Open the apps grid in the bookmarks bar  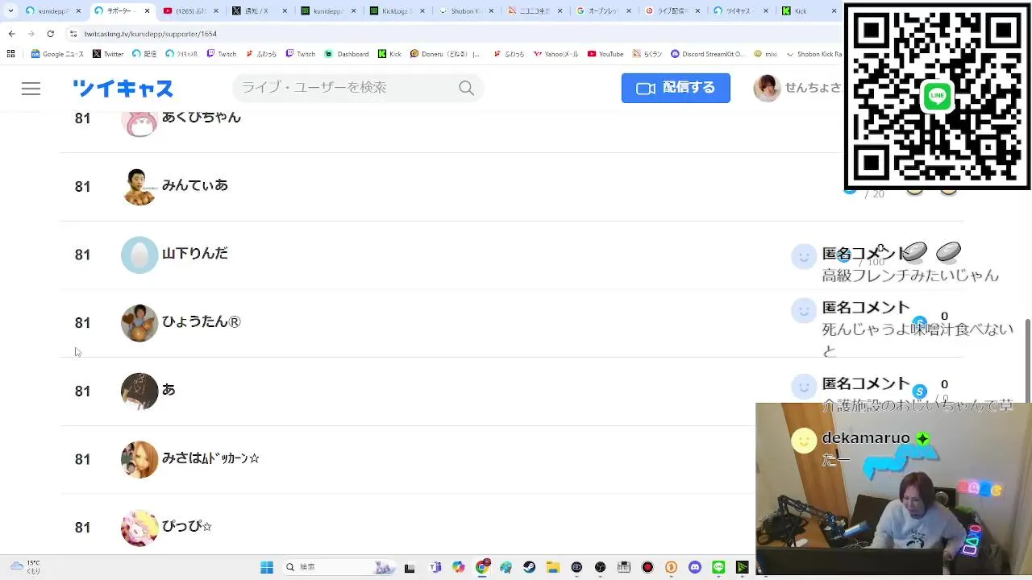[x=10, y=54]
